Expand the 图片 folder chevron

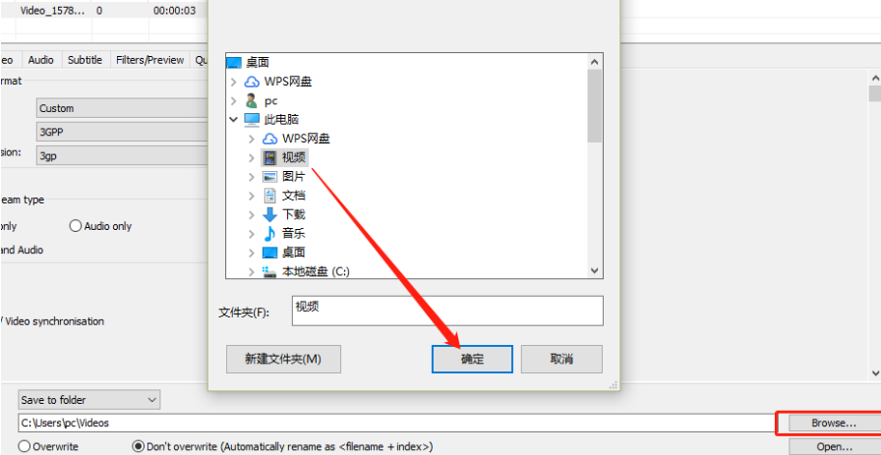[251, 176]
